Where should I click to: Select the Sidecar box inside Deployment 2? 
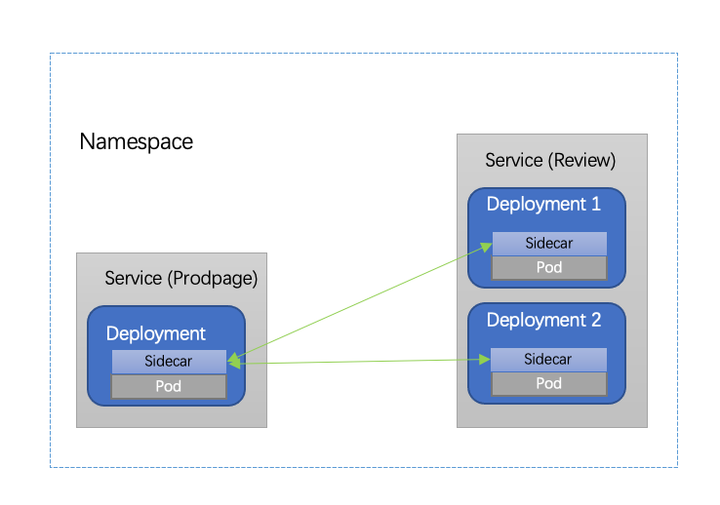click(x=548, y=359)
